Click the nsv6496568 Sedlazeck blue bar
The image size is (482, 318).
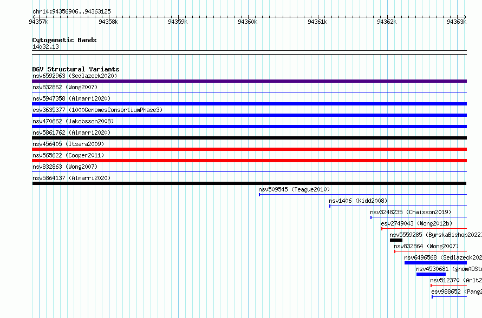(x=435, y=263)
